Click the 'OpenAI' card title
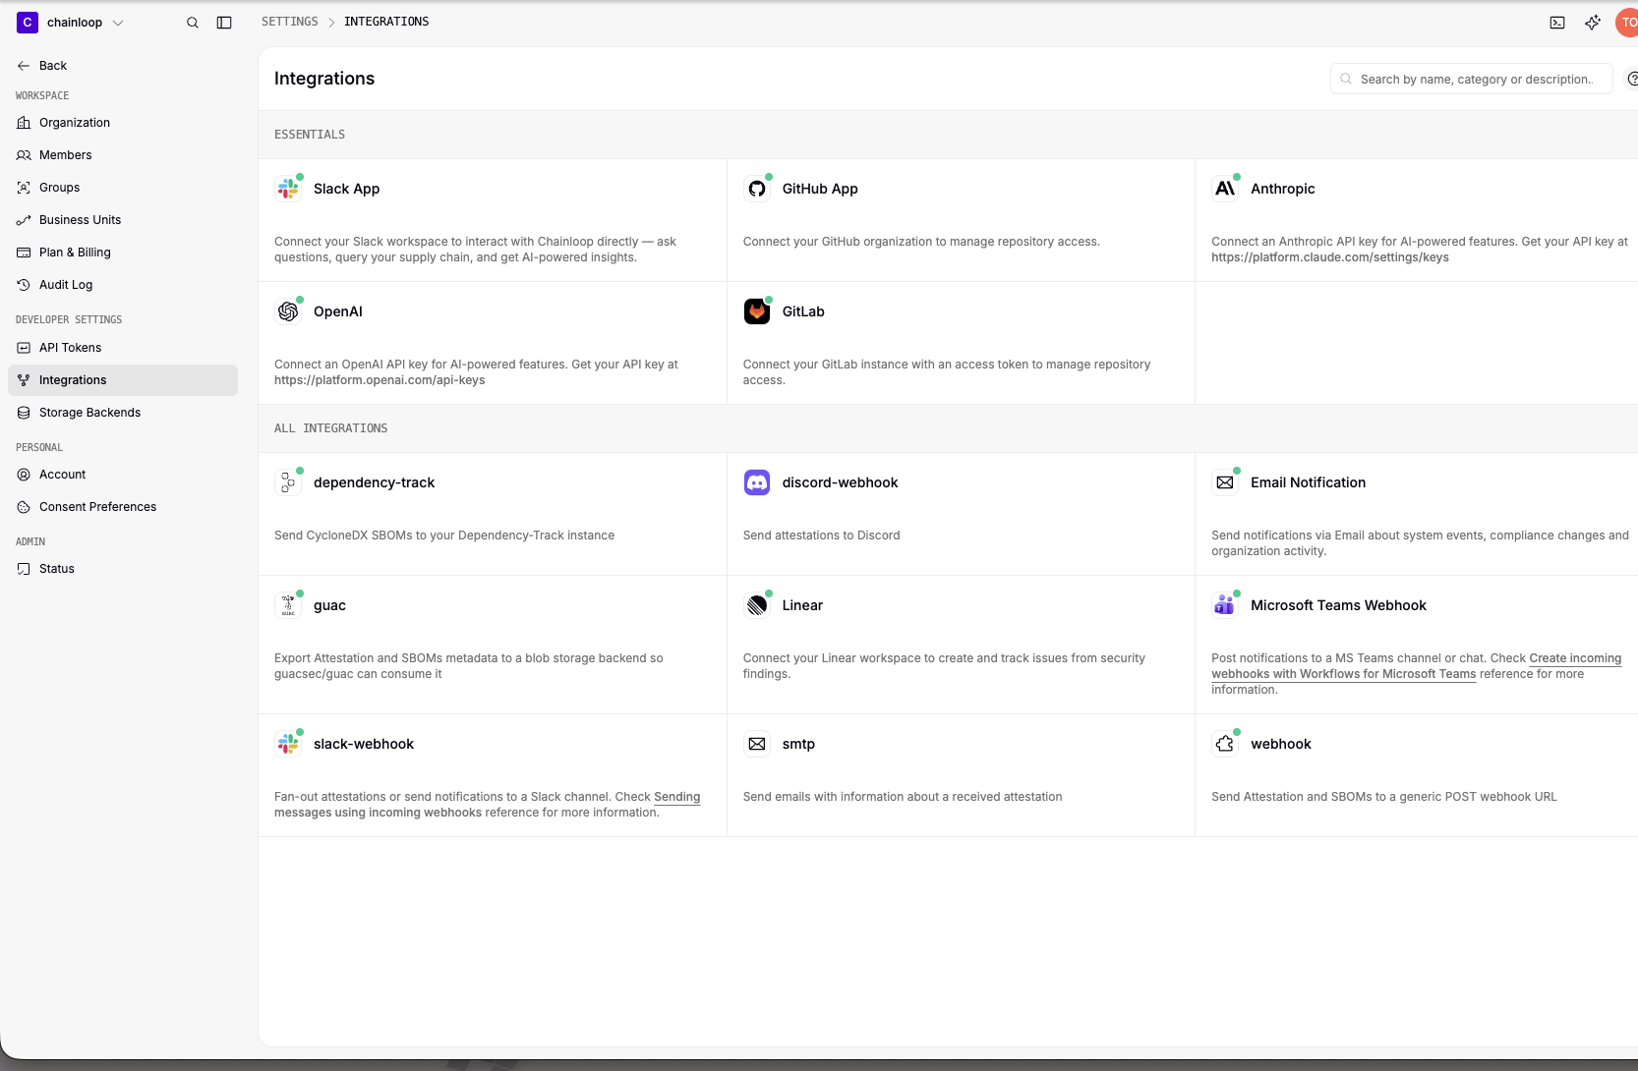The image size is (1638, 1071). point(338,311)
